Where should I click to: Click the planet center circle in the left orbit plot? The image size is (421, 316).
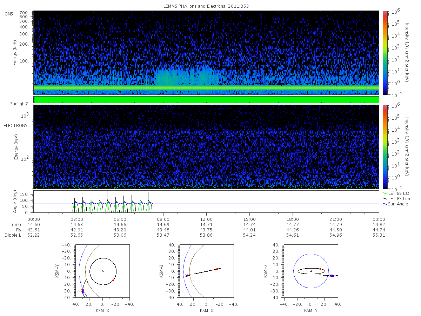coord(103,271)
